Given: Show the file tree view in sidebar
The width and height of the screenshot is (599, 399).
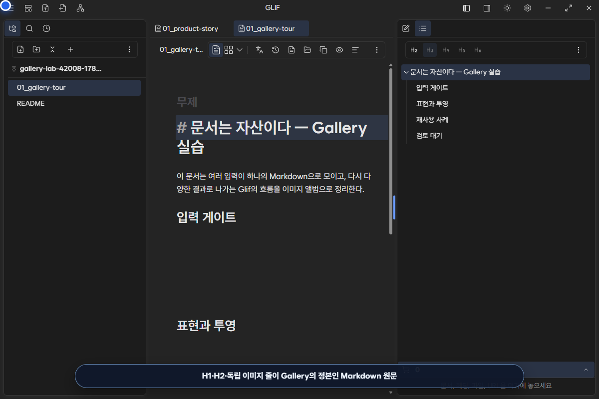Looking at the screenshot, I should point(13,28).
